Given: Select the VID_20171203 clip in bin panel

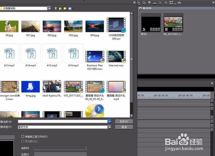Looking at the screenshot, I should [x=173, y=23].
